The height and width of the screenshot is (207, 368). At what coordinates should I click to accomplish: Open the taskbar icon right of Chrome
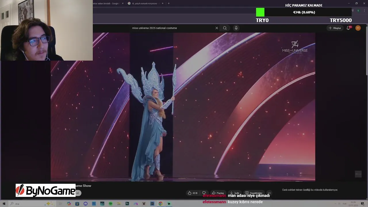[169, 204]
